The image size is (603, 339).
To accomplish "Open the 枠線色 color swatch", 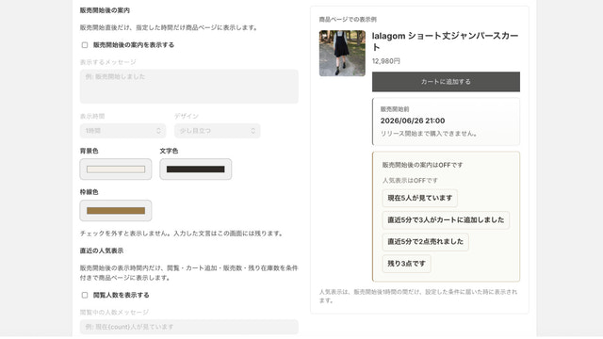I will [116, 211].
